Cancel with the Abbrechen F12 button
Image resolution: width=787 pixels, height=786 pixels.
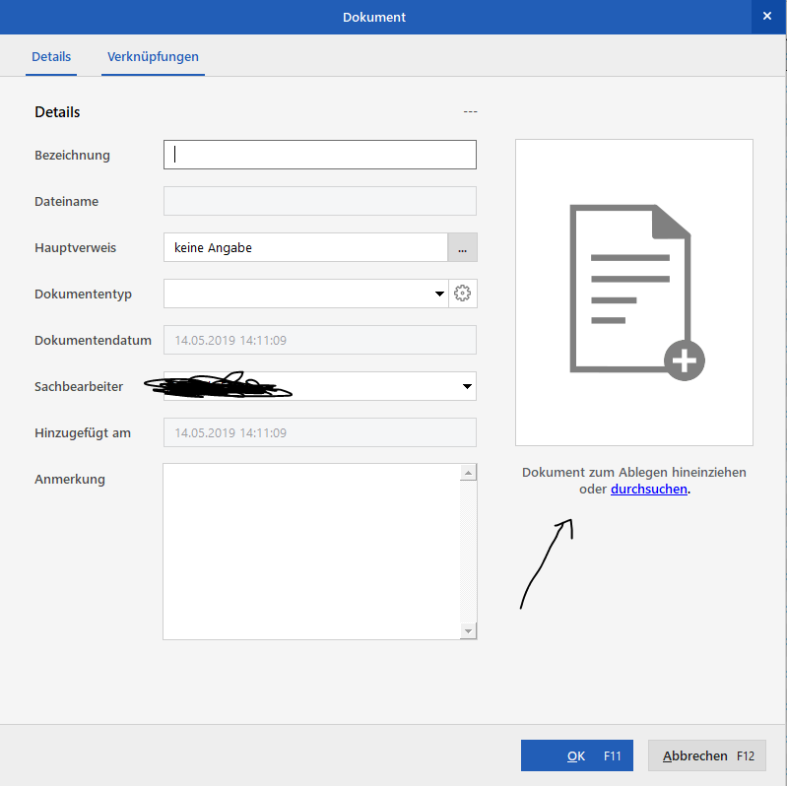pos(706,755)
